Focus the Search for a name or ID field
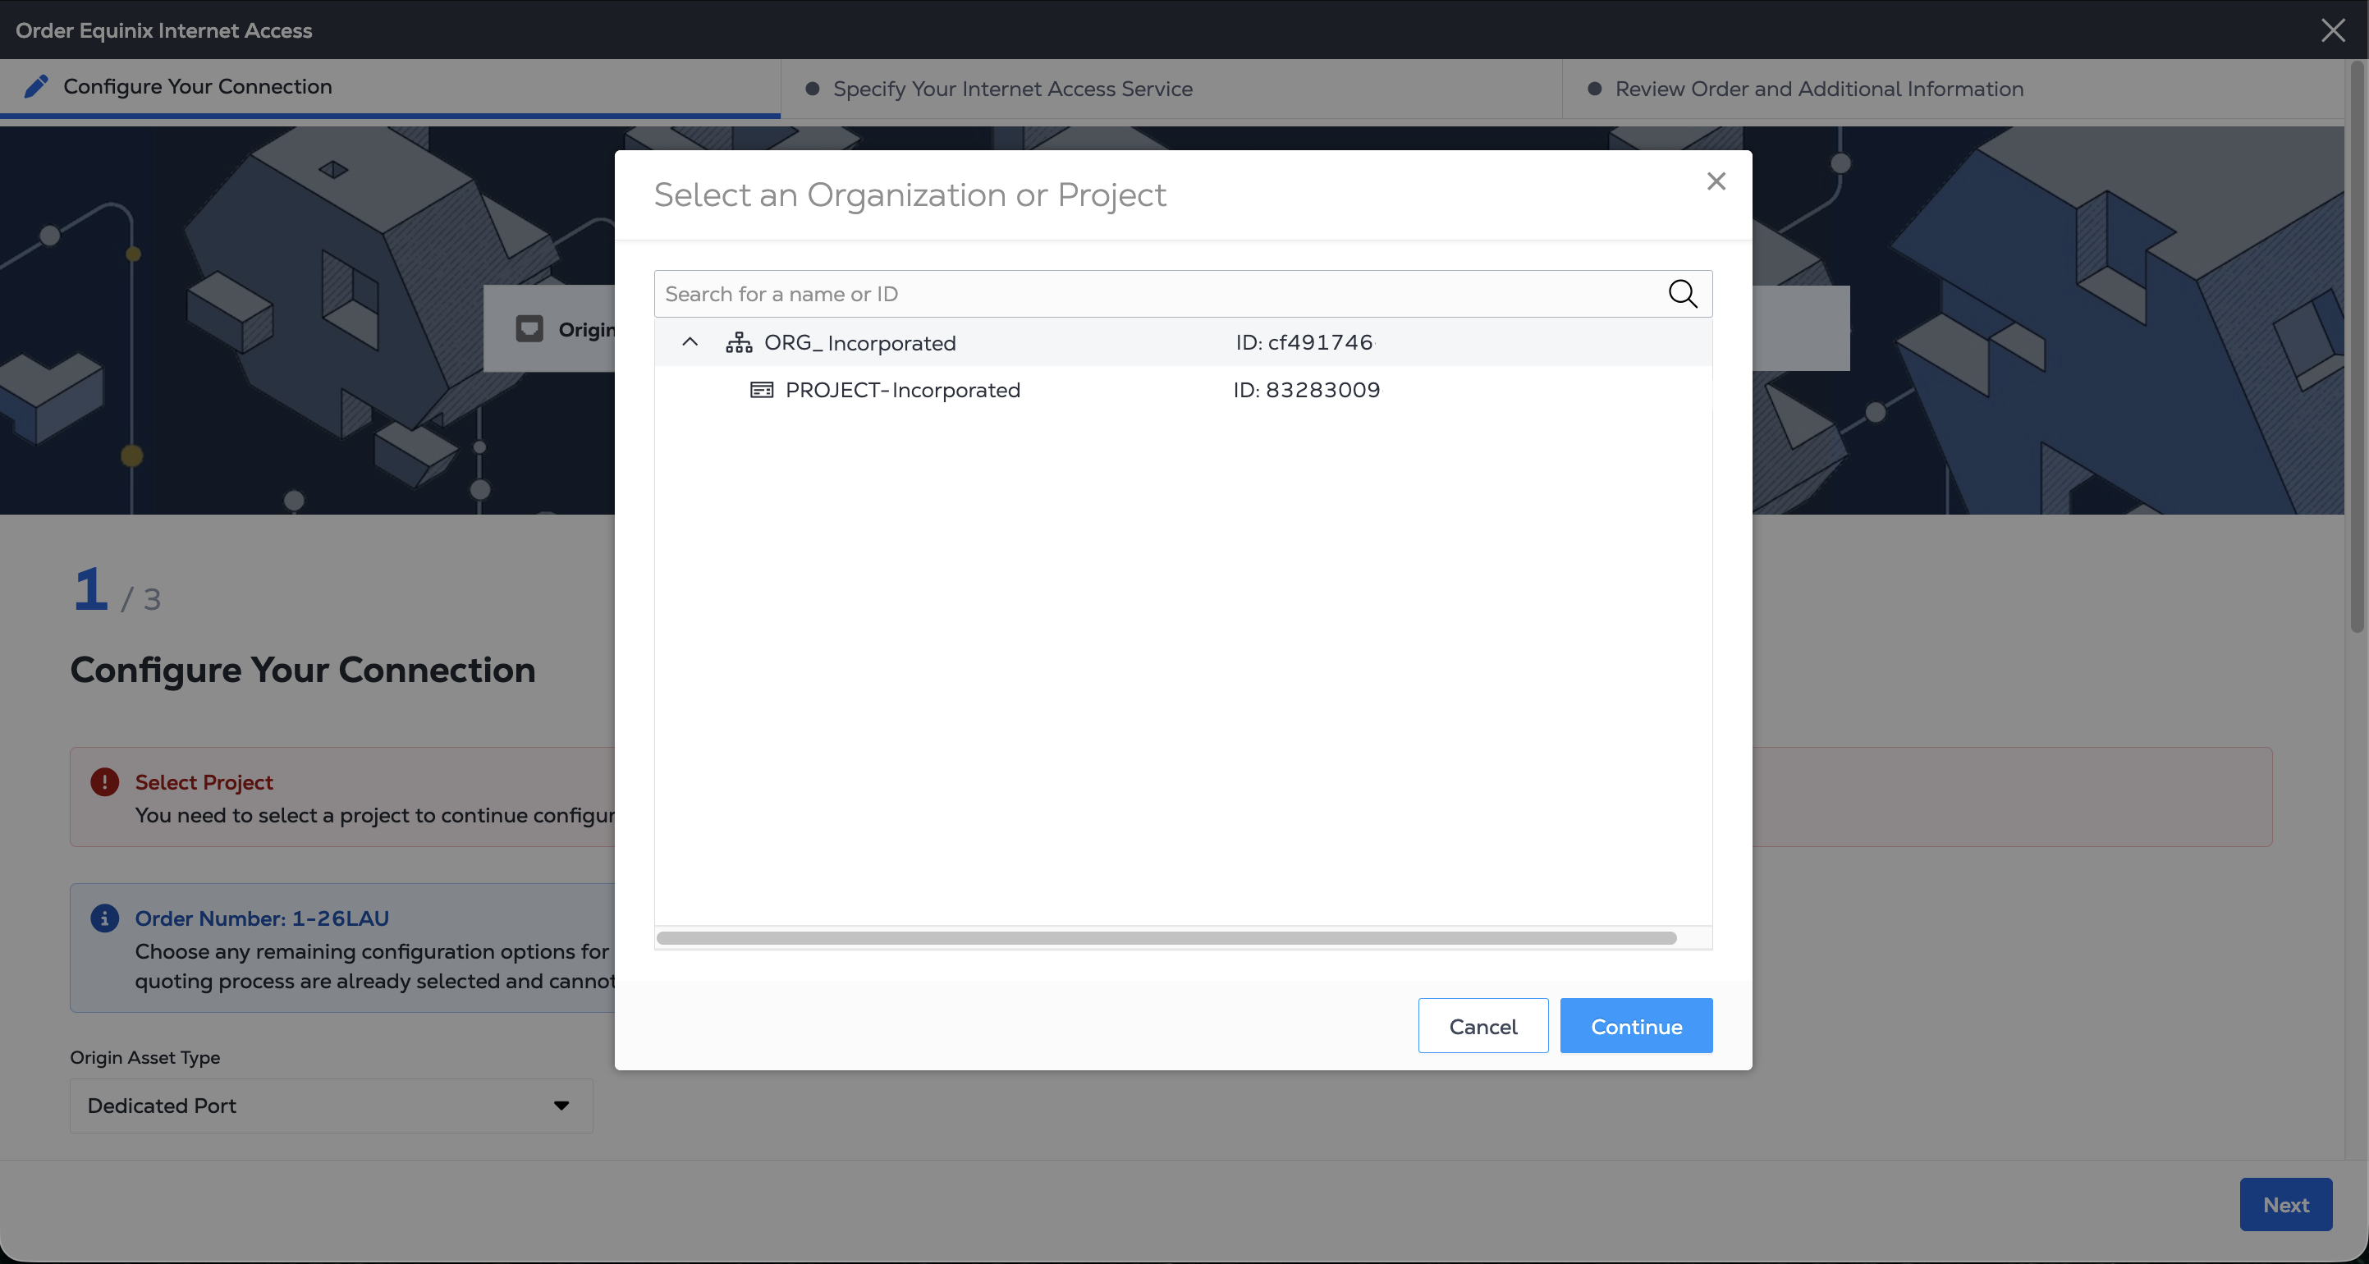 click(1159, 294)
